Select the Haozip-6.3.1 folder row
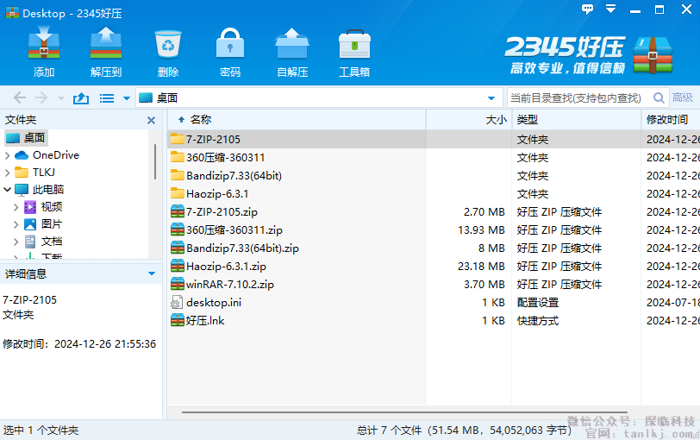The height and width of the screenshot is (440, 700). coord(434,194)
